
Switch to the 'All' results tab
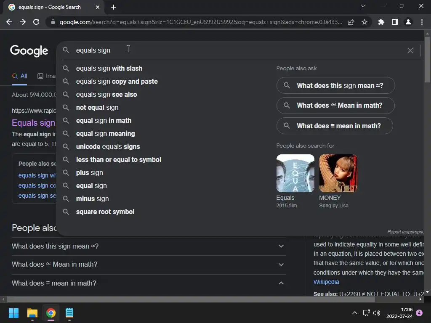click(19, 76)
